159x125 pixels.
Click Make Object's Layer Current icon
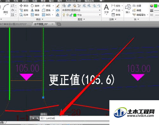(x=69, y=5)
